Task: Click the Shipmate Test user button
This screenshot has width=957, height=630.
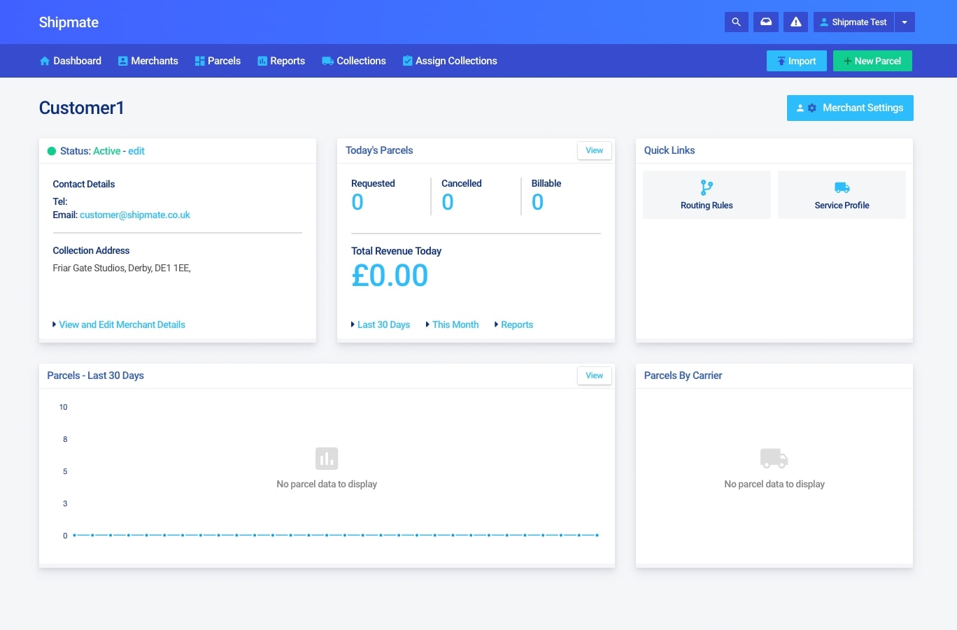Action: point(853,22)
